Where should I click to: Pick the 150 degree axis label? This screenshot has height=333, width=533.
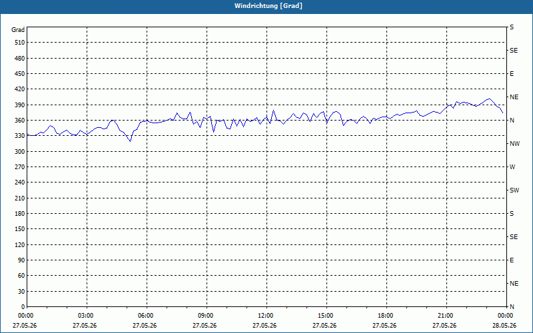[20, 229]
